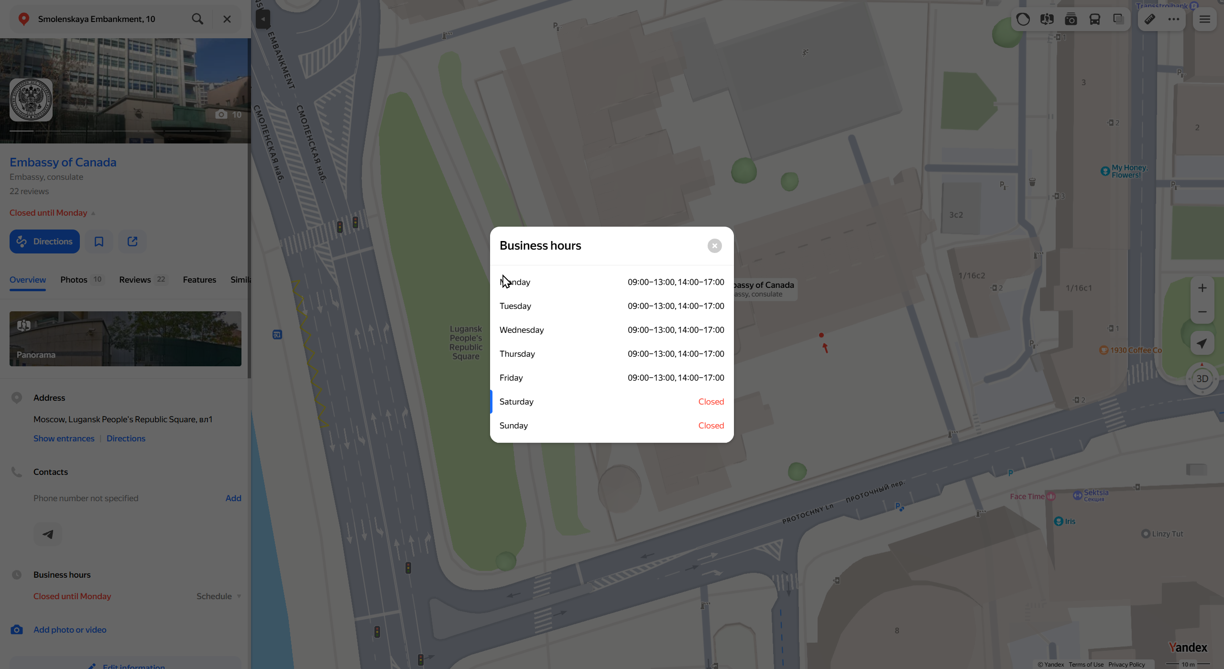The image size is (1224, 669).
Task: Open the hamburger main menu
Action: (1205, 19)
